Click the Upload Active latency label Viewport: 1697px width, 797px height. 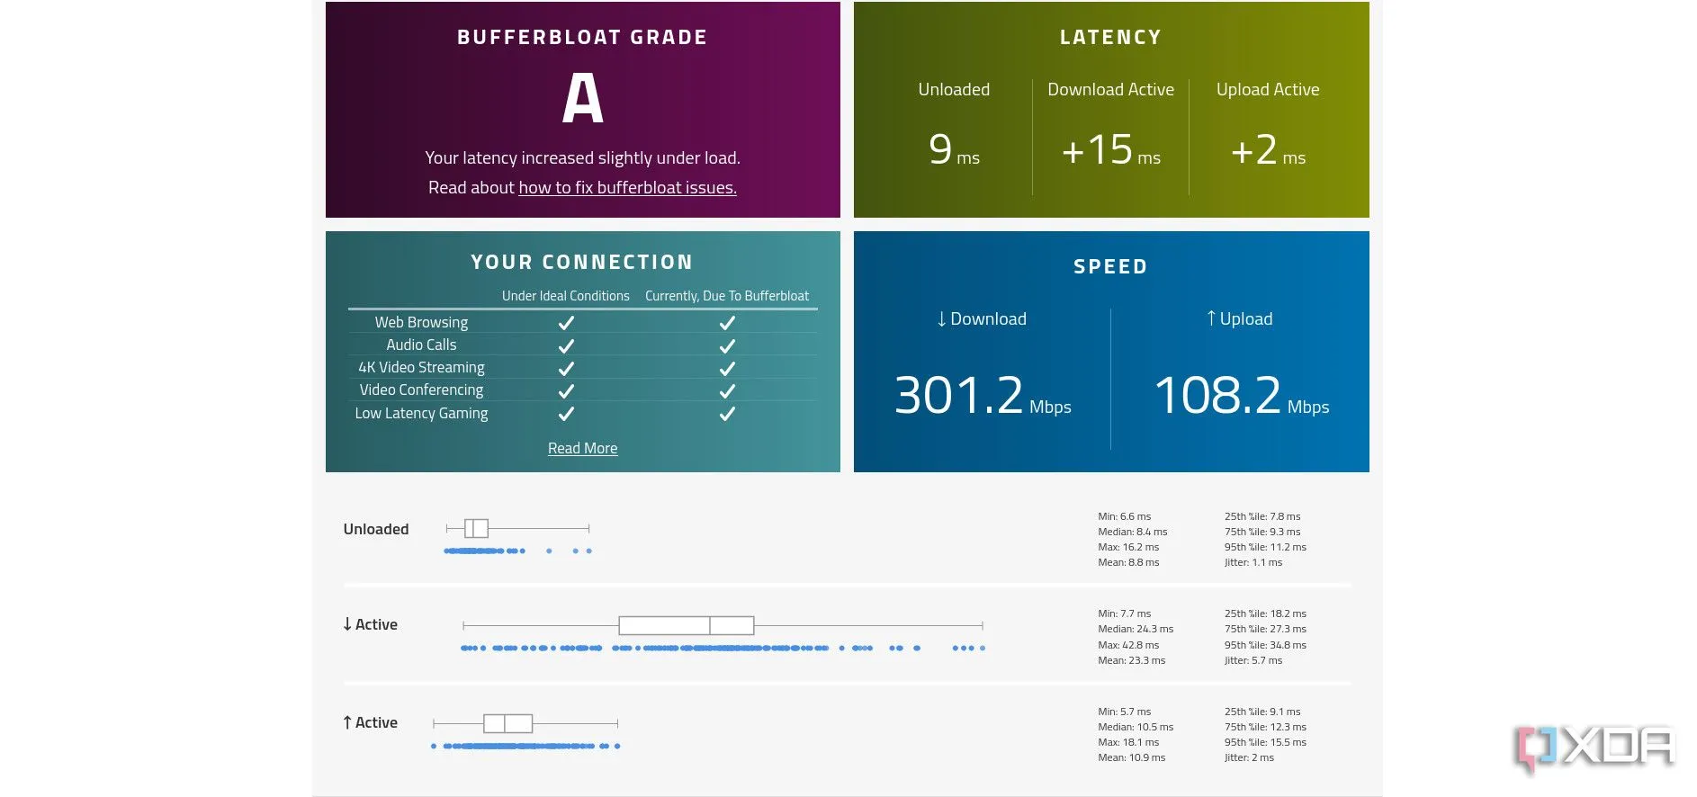(1268, 89)
